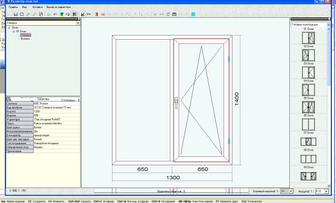Select the 09 Окно template thumbnail
The height and width of the screenshot is (203, 336).
coord(308,176)
